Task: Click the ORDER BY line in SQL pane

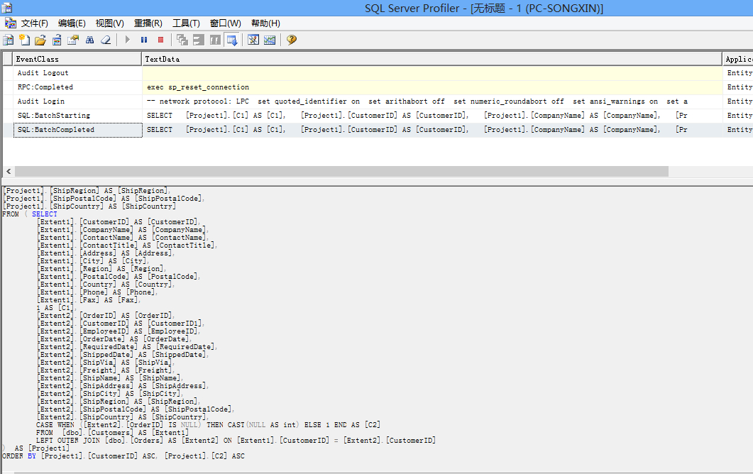Action: (123, 456)
